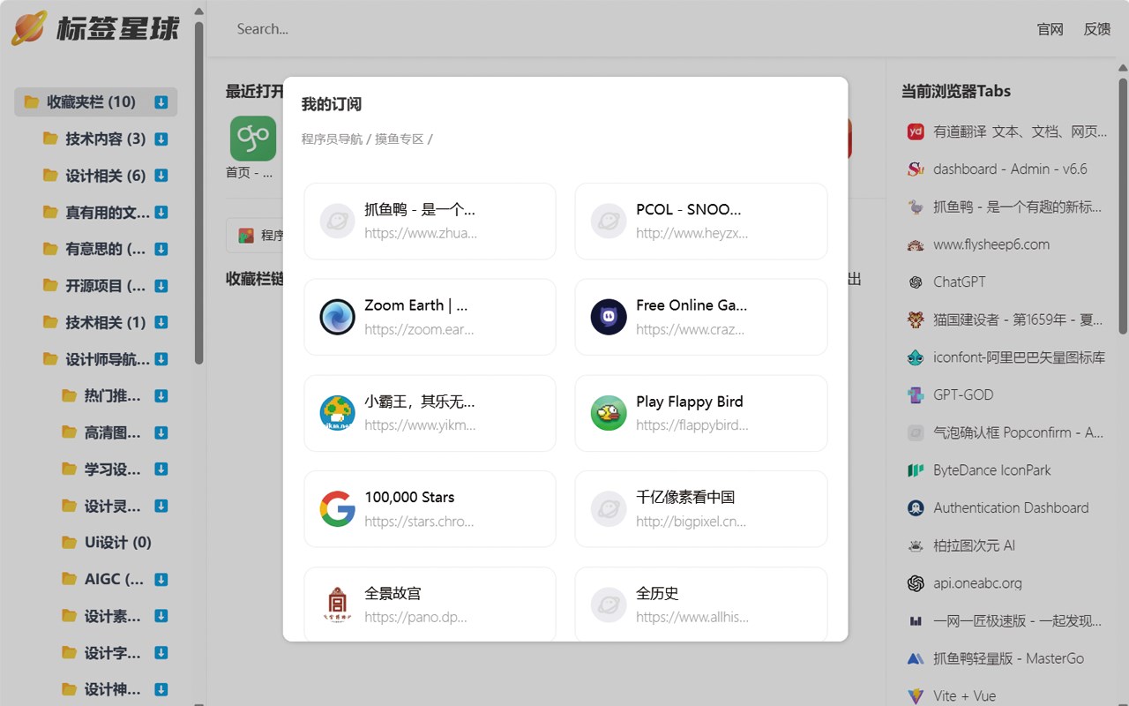Click the 我的订阅 dialog title

click(331, 104)
